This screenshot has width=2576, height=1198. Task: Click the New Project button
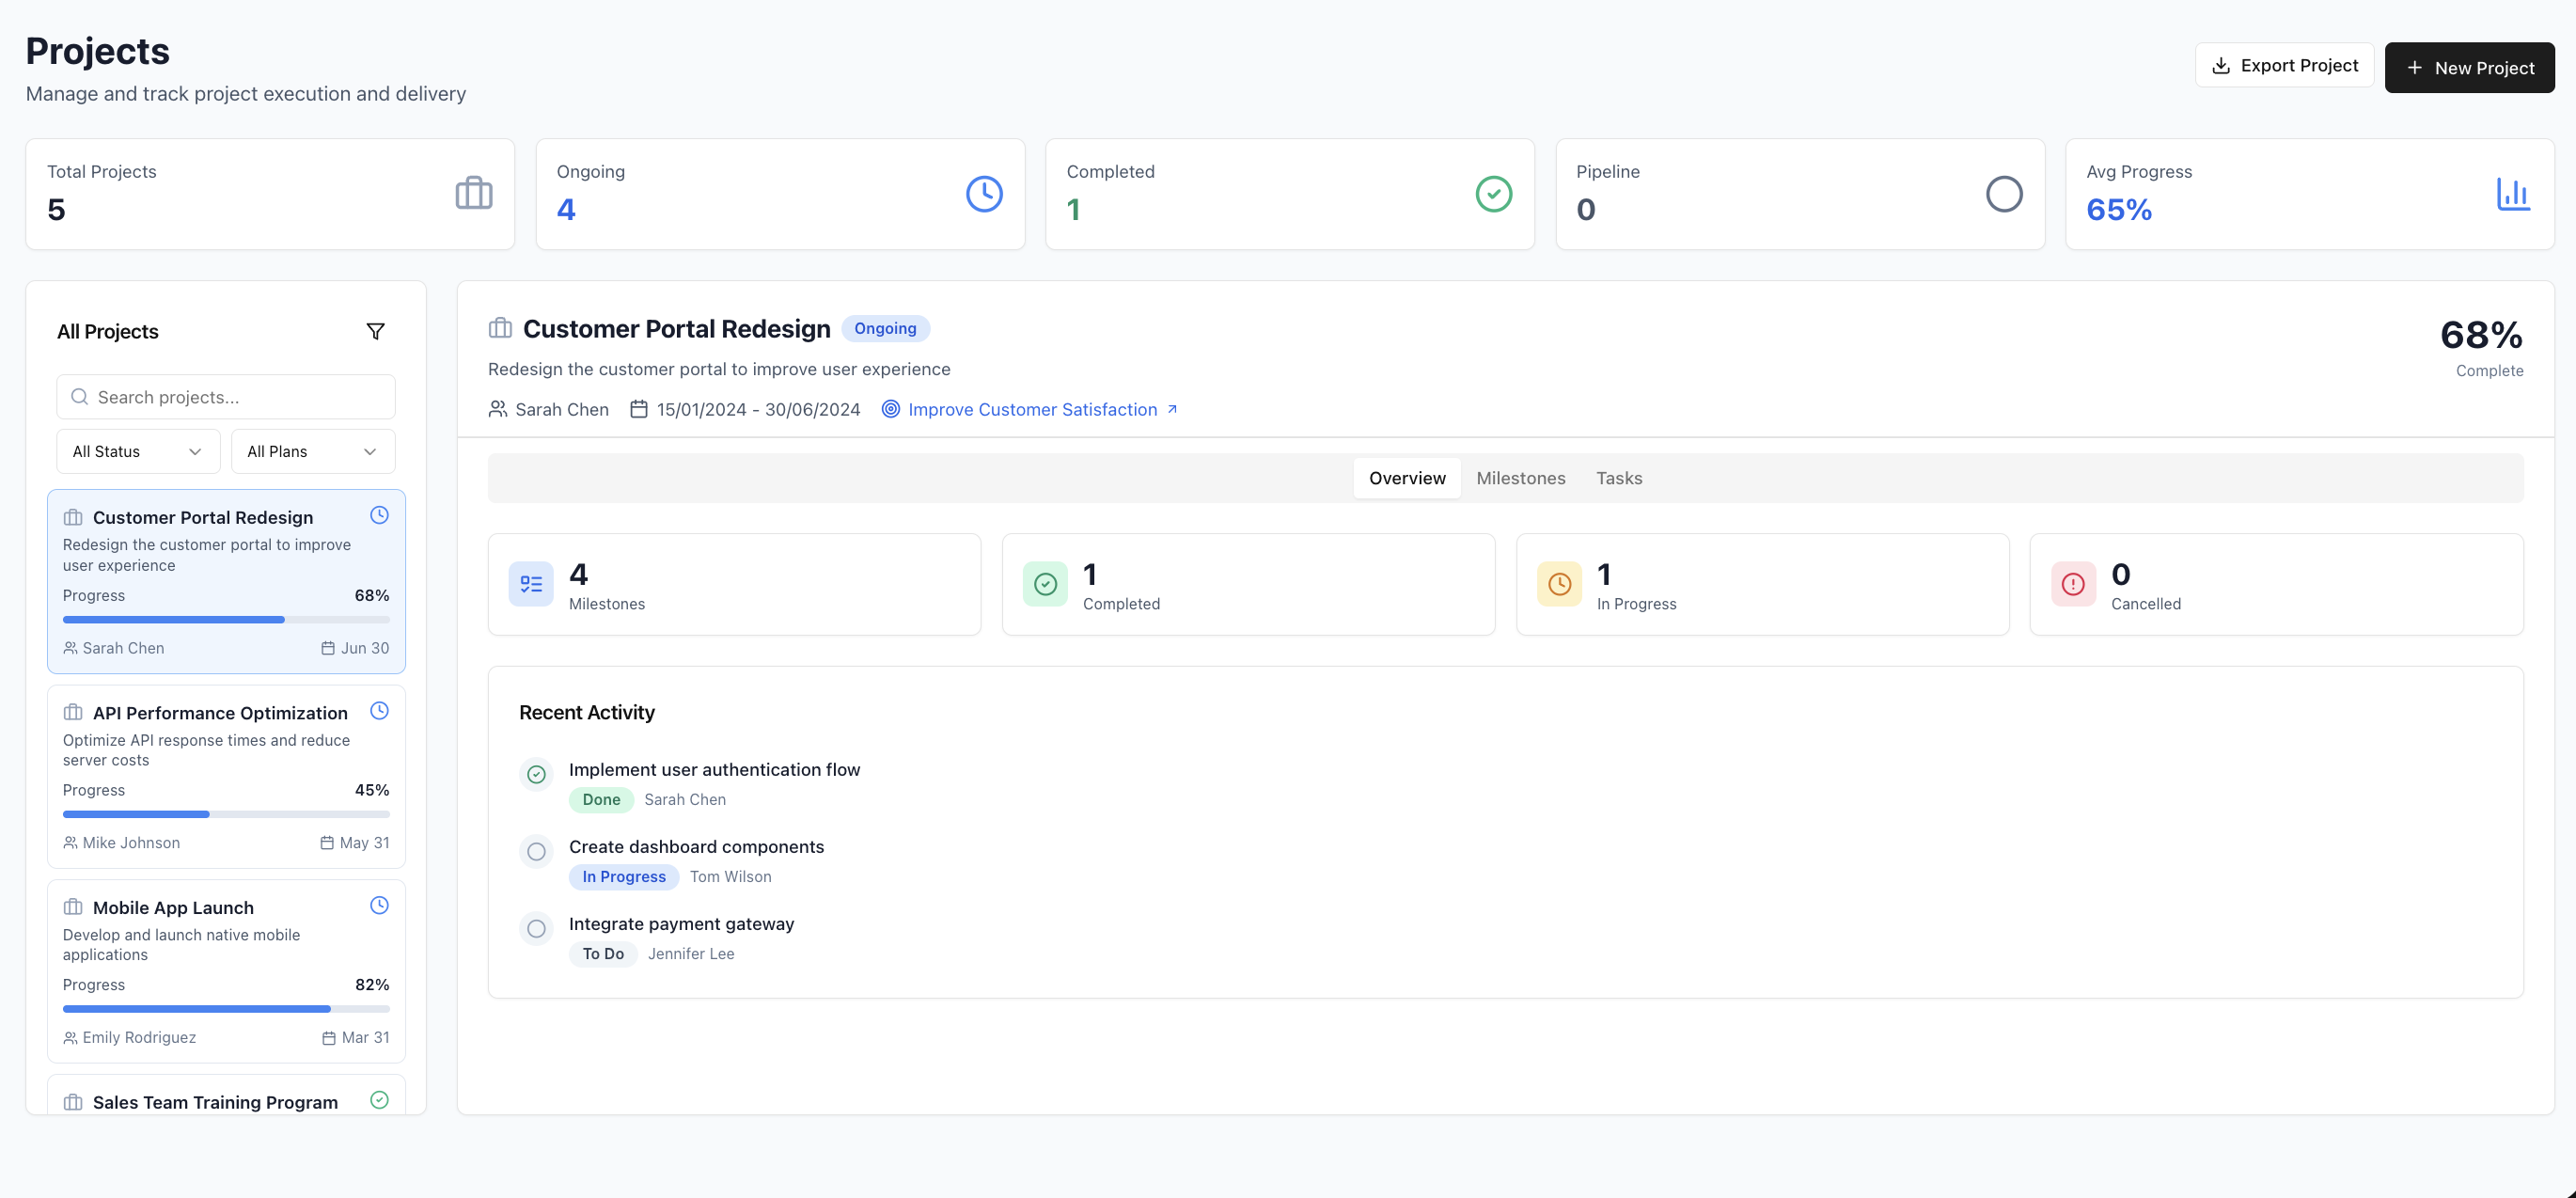coord(2469,67)
